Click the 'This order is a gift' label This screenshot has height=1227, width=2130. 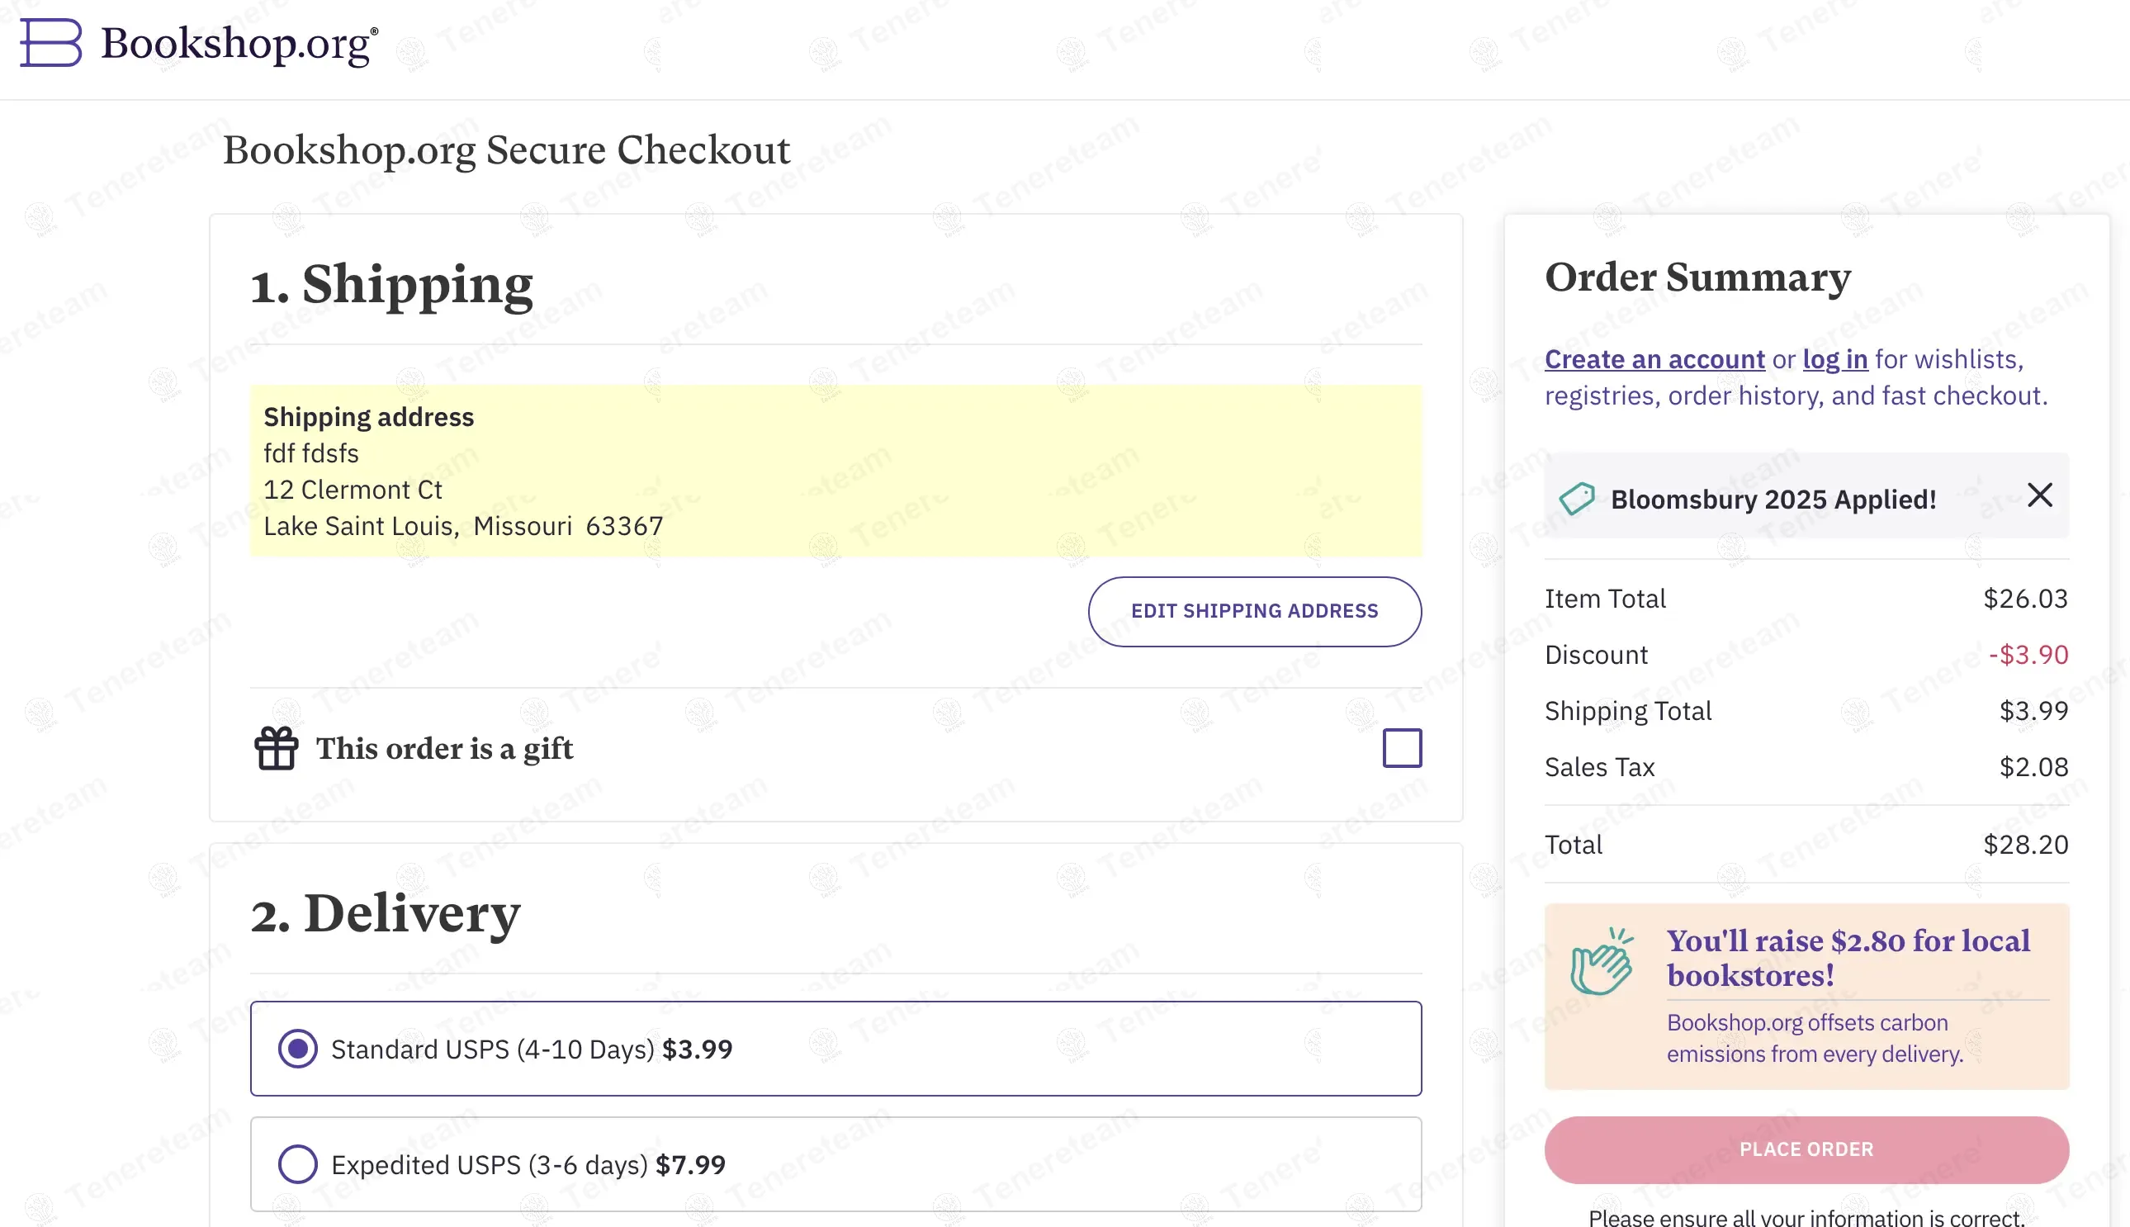click(x=444, y=748)
